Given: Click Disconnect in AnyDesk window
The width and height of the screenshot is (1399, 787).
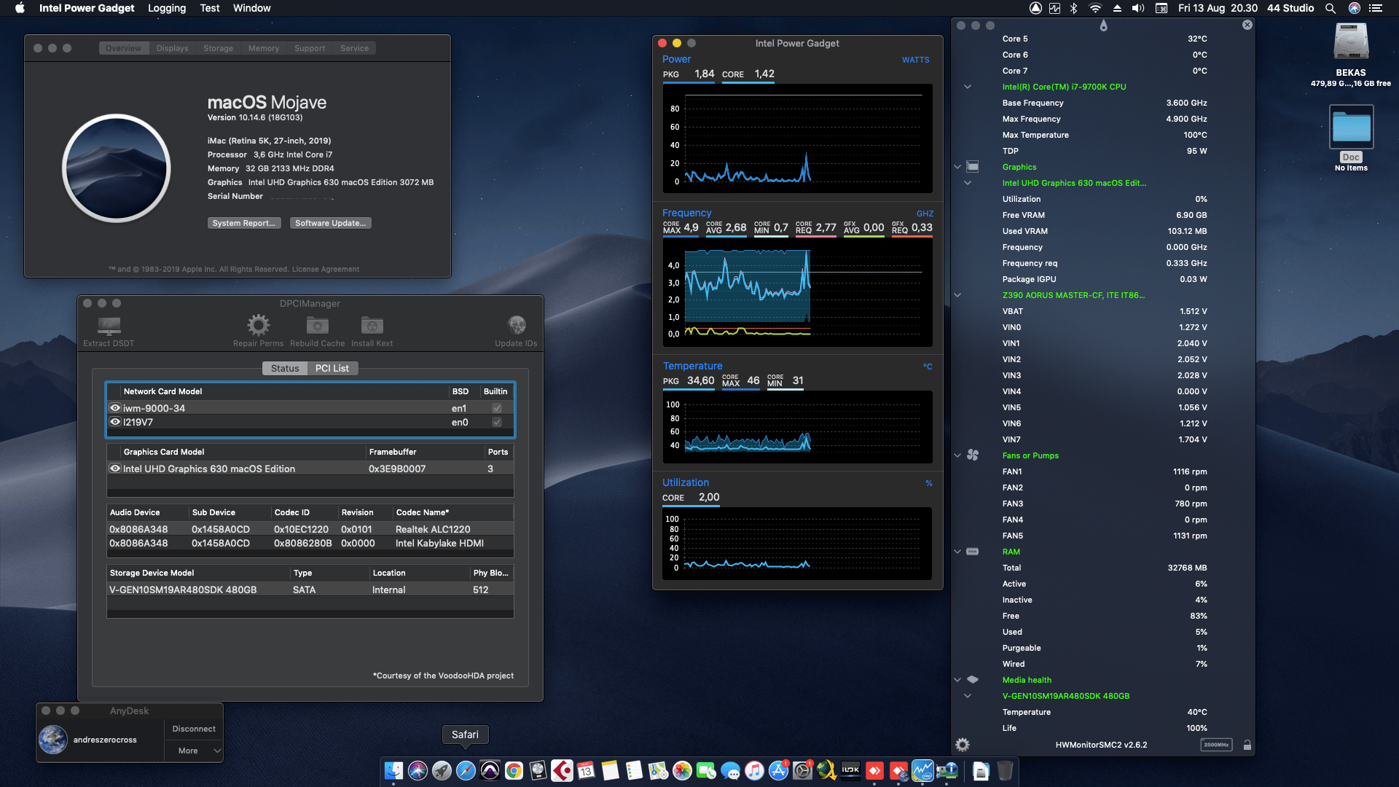Looking at the screenshot, I should (194, 729).
